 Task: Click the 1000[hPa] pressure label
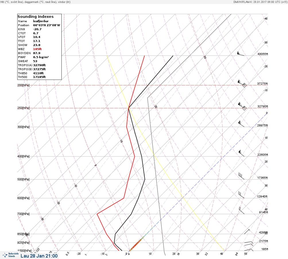24,251
